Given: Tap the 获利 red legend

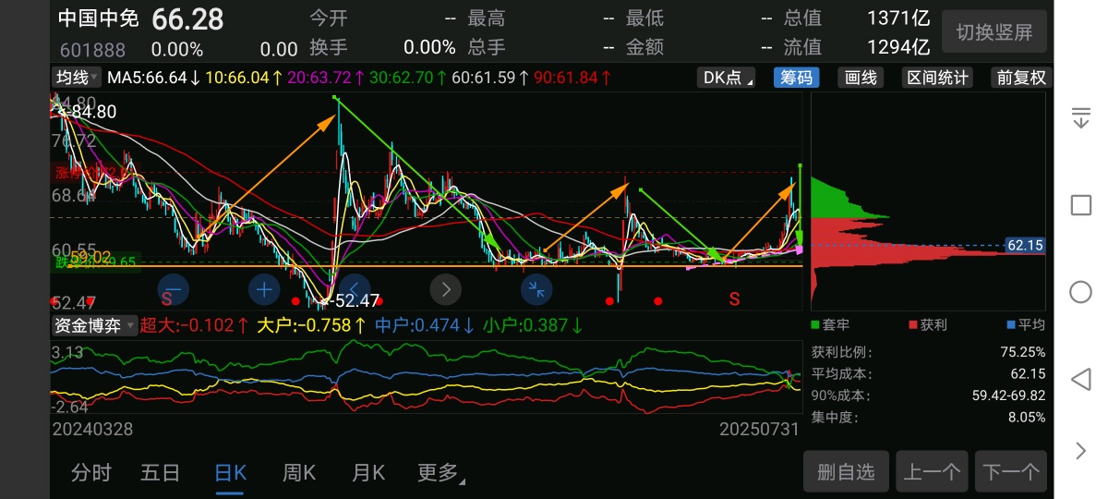Looking at the screenshot, I should (928, 325).
